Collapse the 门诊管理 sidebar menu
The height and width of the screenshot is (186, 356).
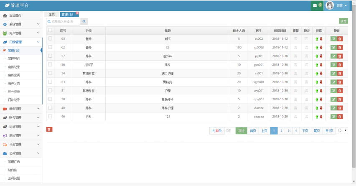21,42
